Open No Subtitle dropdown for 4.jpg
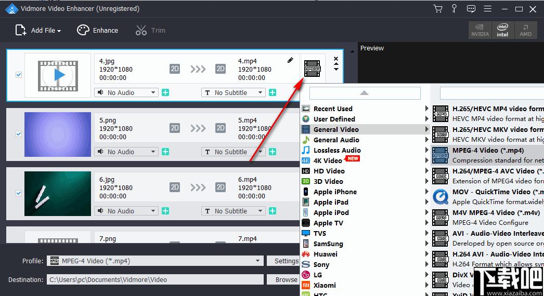The image size is (544, 296). coord(233,92)
